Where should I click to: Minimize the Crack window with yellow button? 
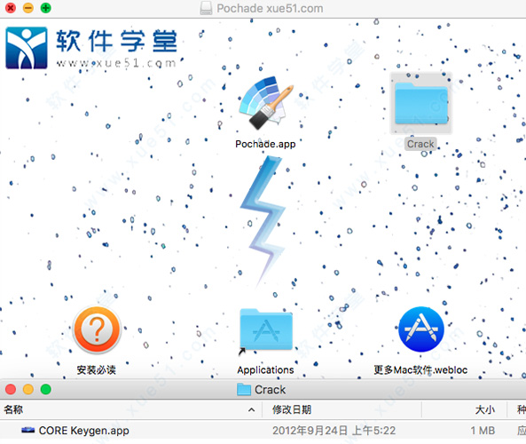pos(28,389)
